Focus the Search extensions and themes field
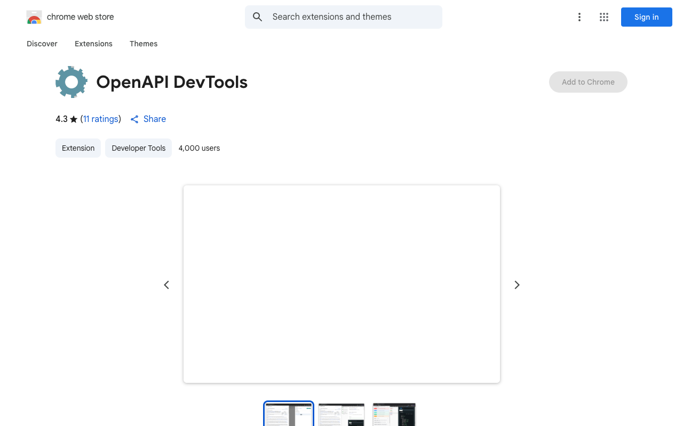Viewport: 683px width, 426px height. (344, 17)
